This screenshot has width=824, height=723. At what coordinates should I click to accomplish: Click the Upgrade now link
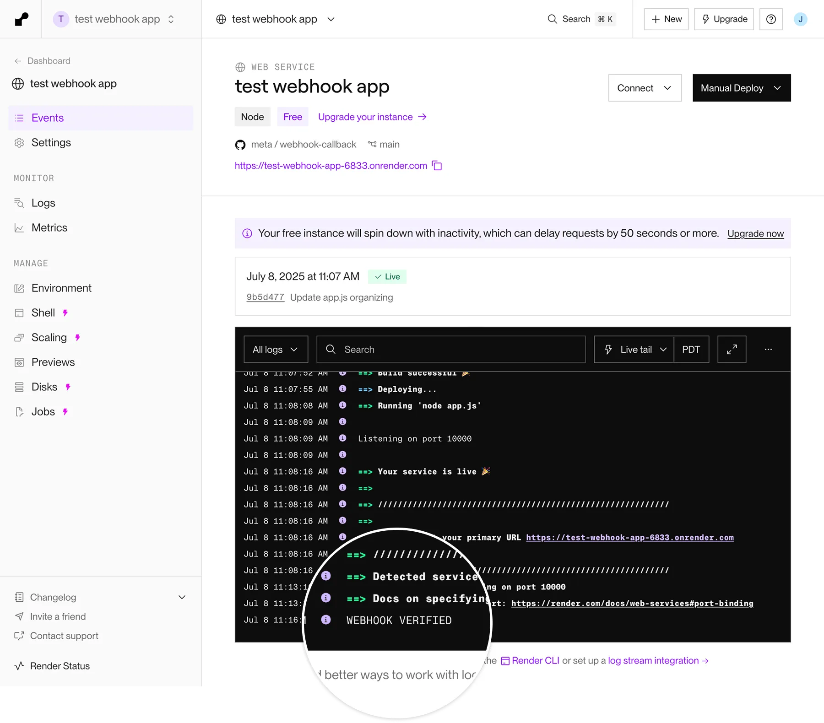[x=755, y=234]
